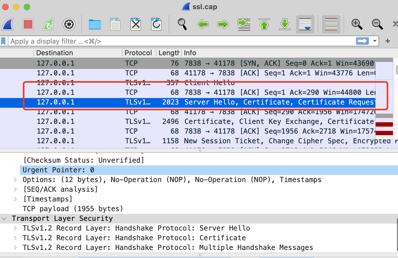Image resolution: width=398 pixels, height=258 pixels.
Task: Click the ssl.cap window title
Action: click(x=205, y=7)
